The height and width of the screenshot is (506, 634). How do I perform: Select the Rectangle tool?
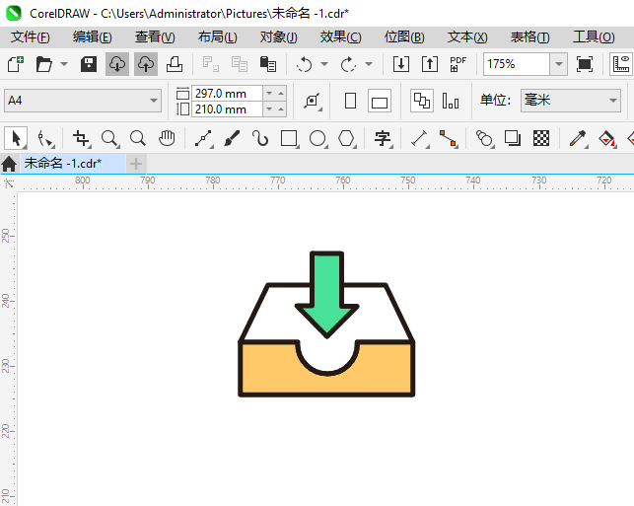290,138
